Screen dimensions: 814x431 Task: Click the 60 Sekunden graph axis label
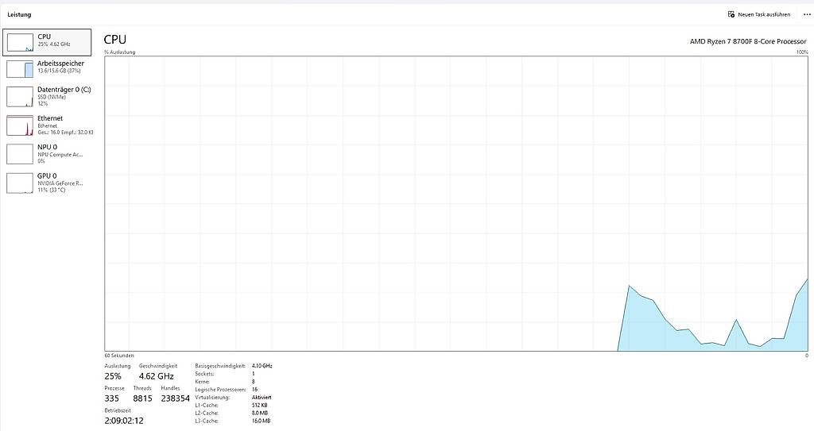[x=119, y=355]
